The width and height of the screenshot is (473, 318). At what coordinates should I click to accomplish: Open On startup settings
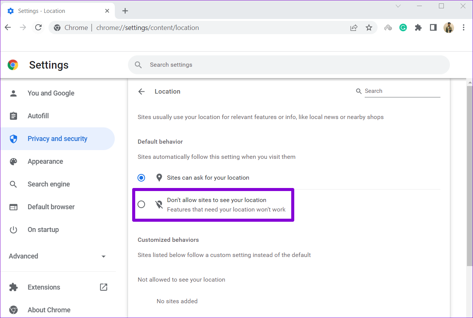point(58,230)
